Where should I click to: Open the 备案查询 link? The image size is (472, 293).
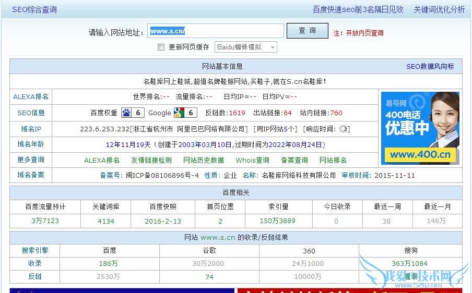click(x=294, y=160)
